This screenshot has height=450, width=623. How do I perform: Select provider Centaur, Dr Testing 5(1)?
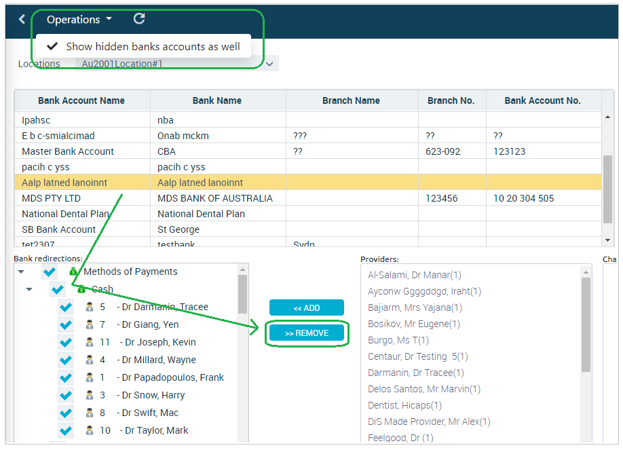tap(417, 356)
